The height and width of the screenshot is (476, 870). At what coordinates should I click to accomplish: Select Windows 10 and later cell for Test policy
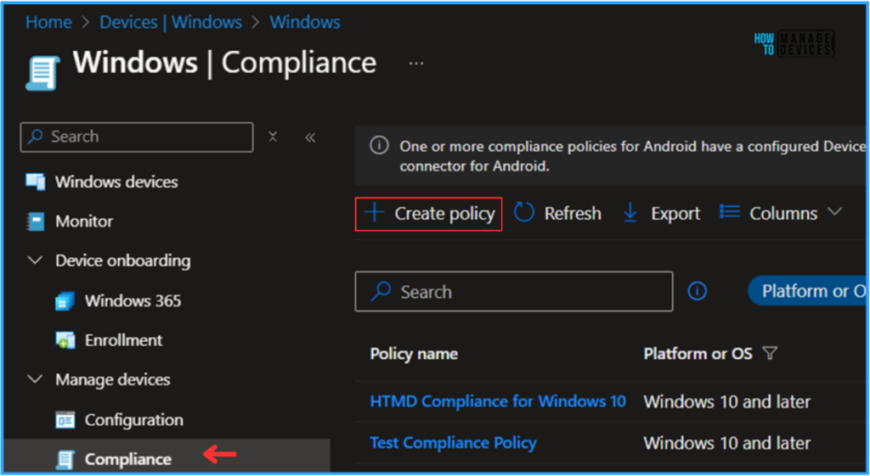(727, 443)
